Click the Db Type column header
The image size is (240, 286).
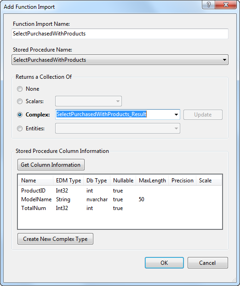coord(97,181)
